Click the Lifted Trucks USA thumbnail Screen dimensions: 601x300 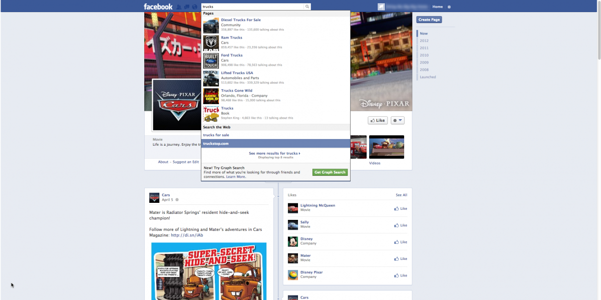coord(211,79)
